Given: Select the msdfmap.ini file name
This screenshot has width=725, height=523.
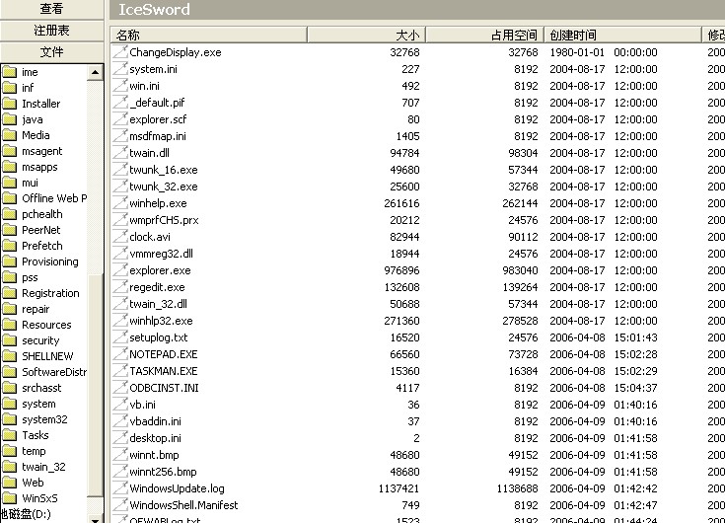Looking at the screenshot, I should click(158, 136).
